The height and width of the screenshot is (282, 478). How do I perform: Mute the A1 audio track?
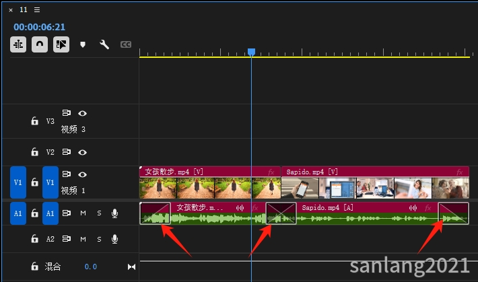[83, 213]
